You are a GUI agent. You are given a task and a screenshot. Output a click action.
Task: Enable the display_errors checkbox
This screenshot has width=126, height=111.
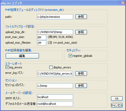51,67
